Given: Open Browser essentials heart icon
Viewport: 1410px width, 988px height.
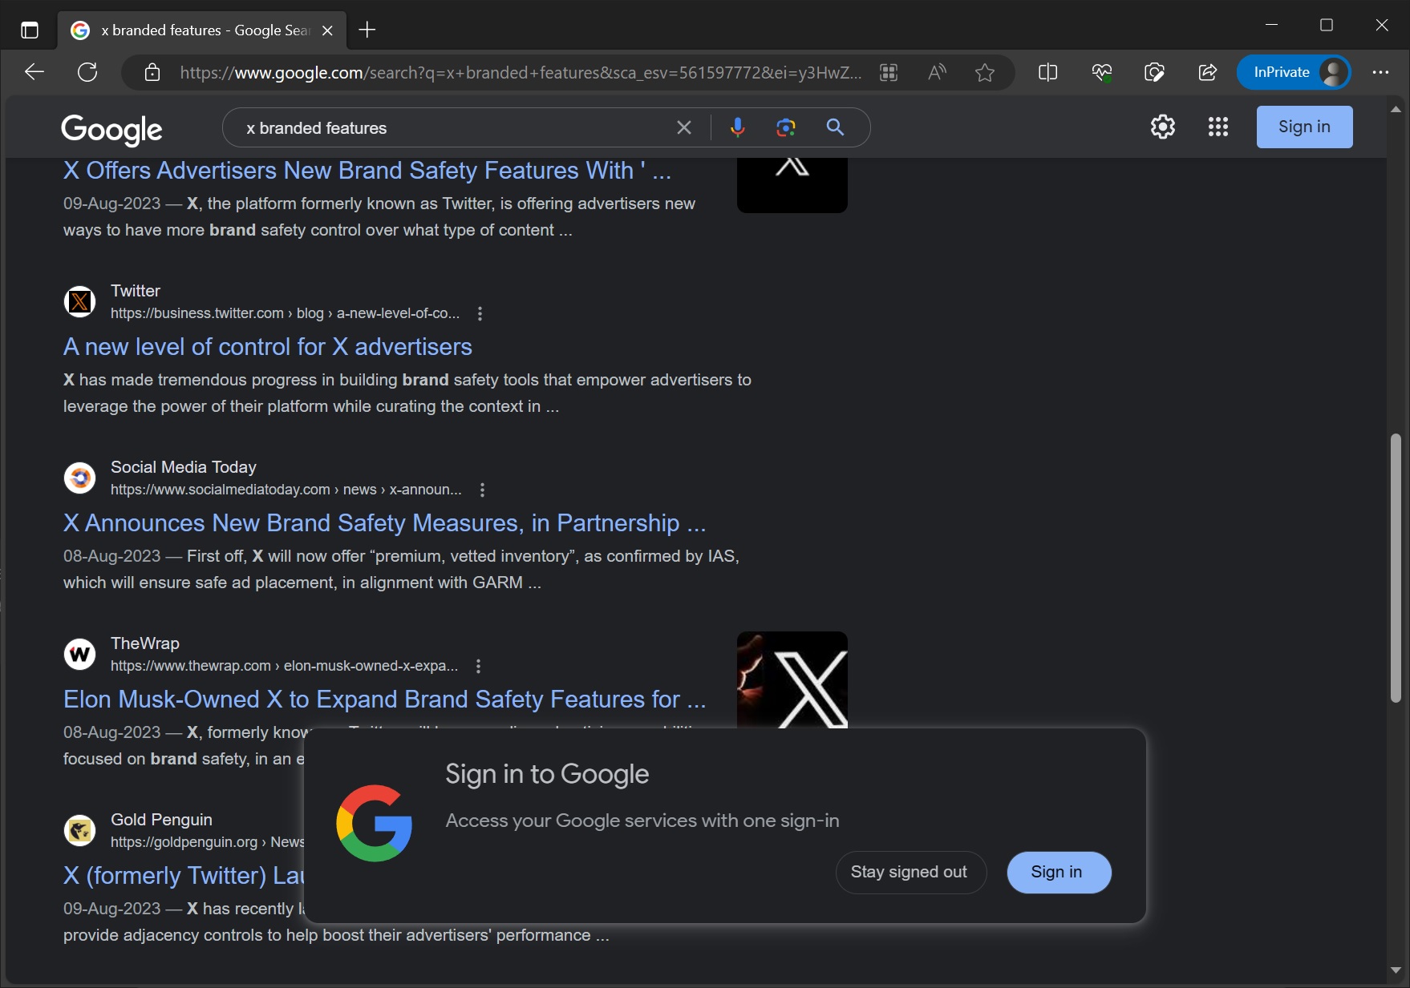Looking at the screenshot, I should coord(1102,73).
